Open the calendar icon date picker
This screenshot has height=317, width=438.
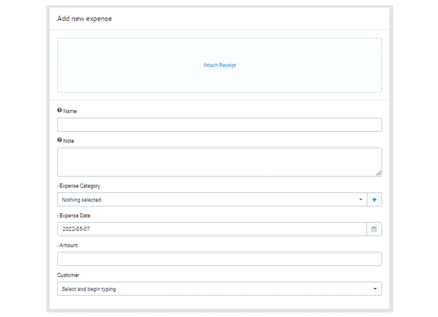pos(374,229)
